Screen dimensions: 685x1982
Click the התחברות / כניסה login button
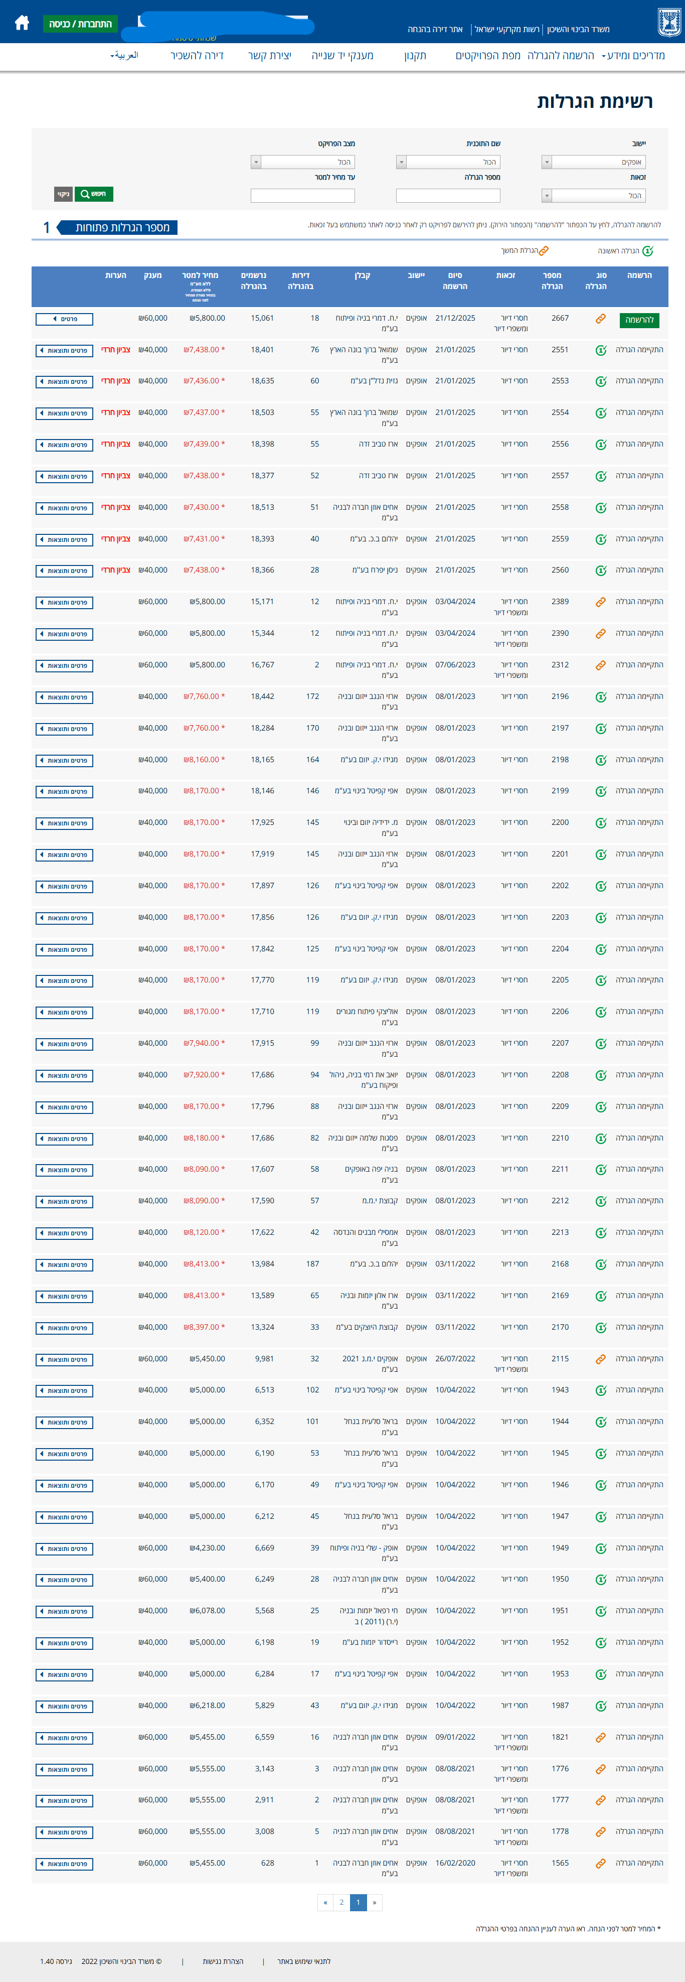pos(80,24)
